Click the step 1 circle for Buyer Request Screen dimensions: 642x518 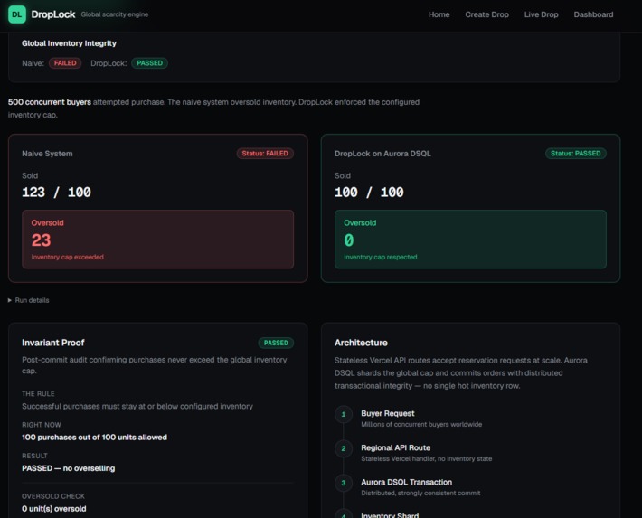pyautogui.click(x=343, y=414)
